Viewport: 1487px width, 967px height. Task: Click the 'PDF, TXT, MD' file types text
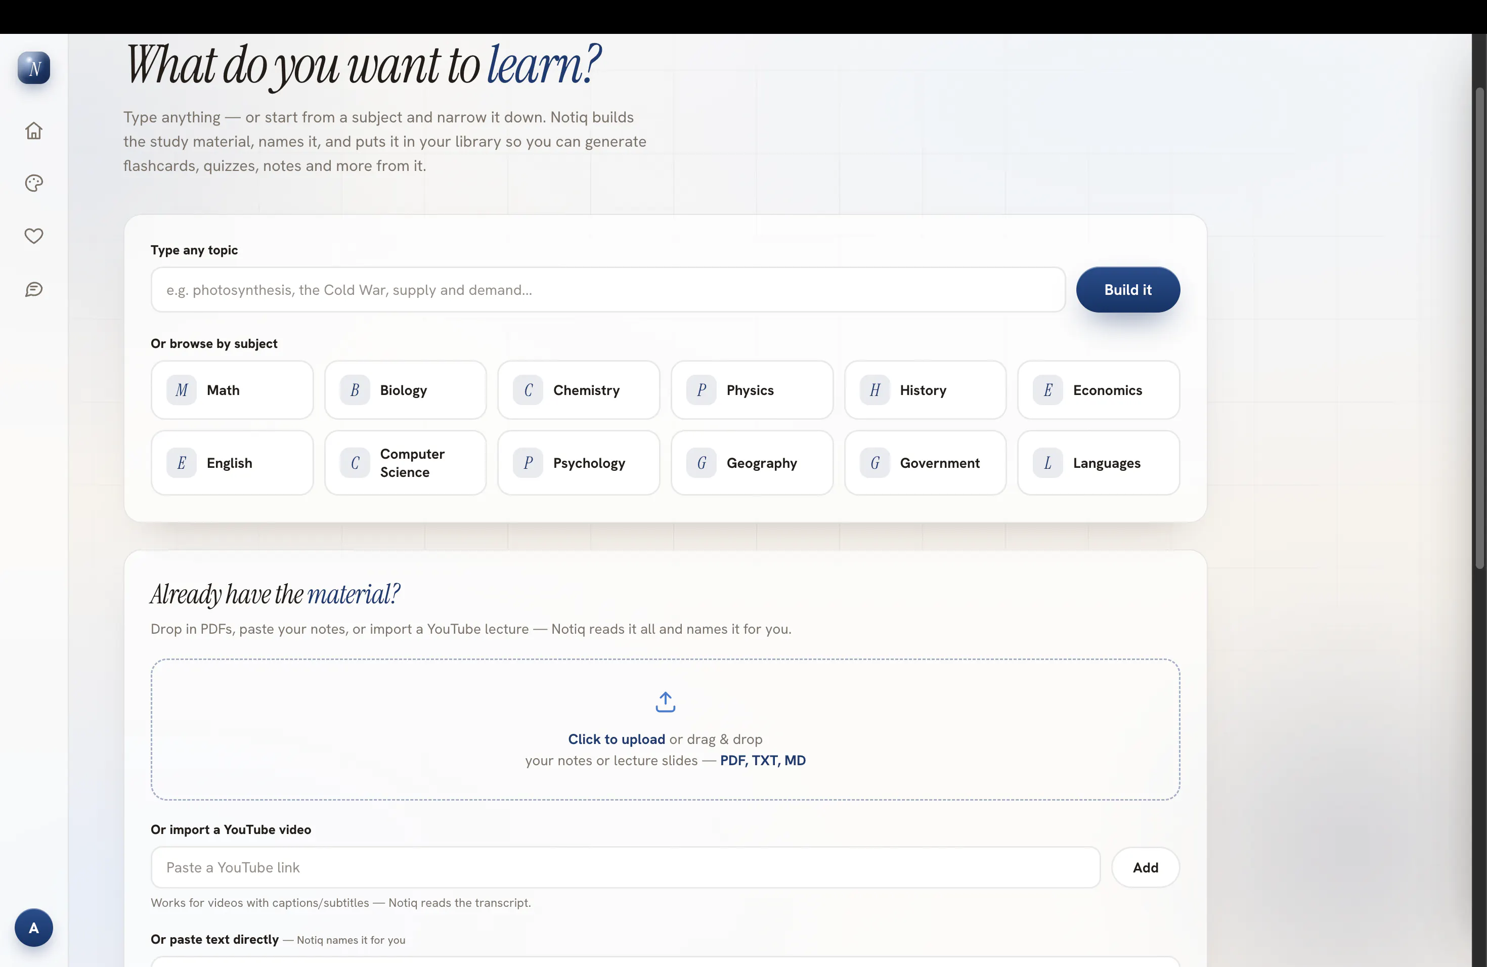(763, 760)
